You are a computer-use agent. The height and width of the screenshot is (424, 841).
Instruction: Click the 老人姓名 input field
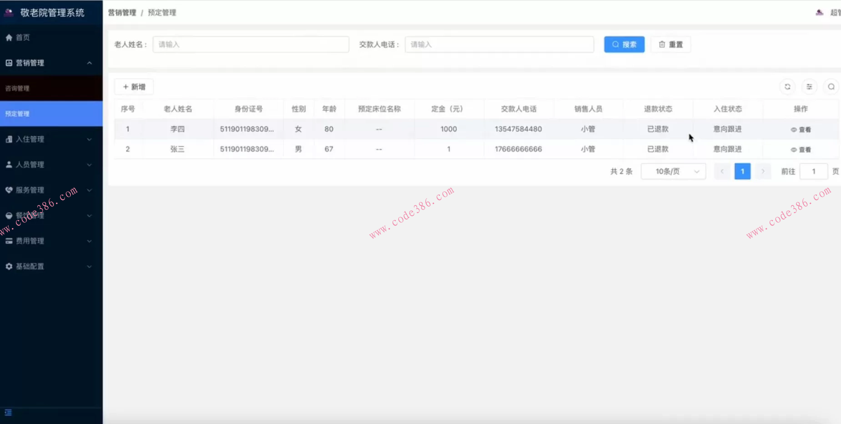click(x=251, y=45)
